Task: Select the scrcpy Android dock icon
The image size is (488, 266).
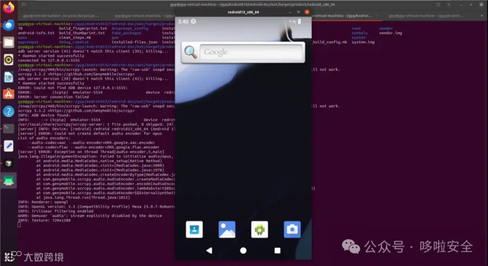Action: click(x=8, y=180)
